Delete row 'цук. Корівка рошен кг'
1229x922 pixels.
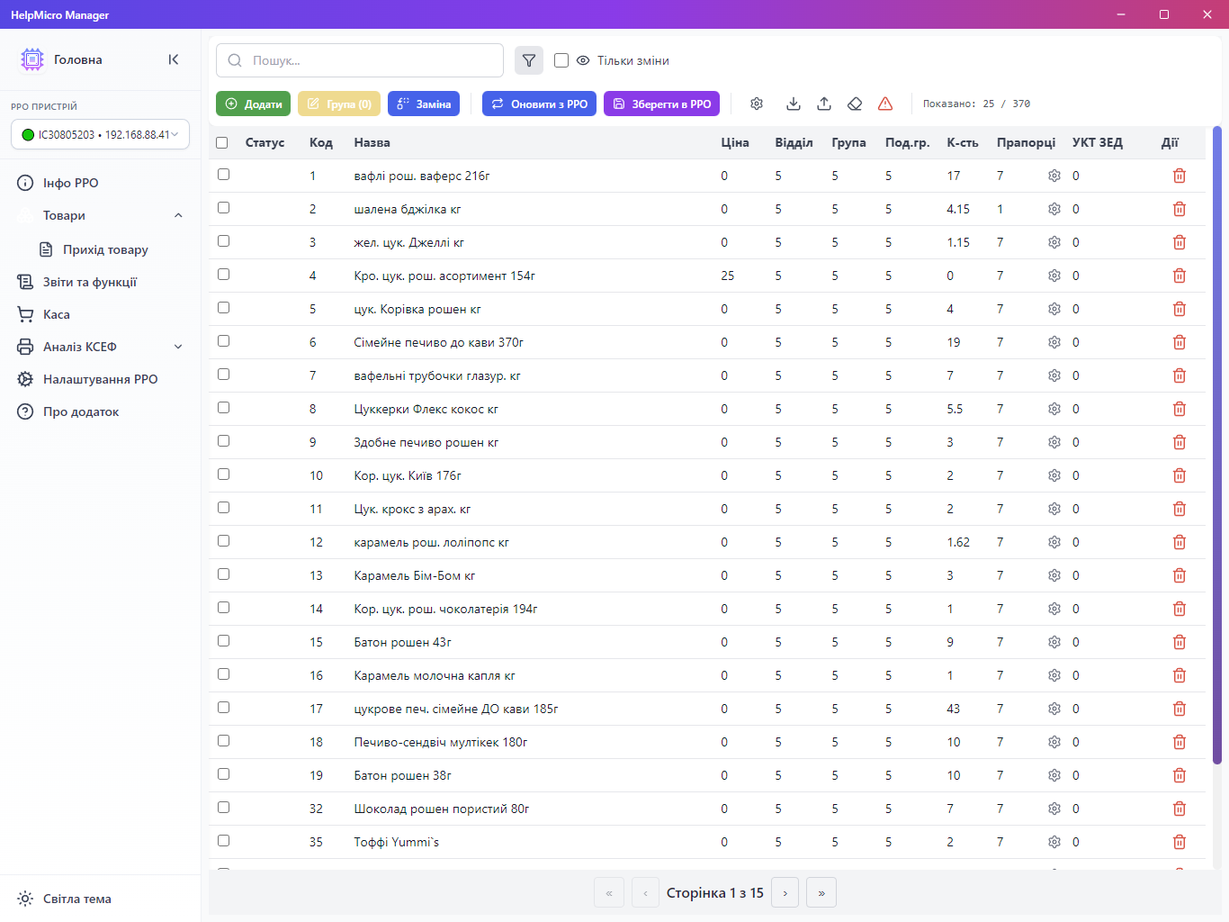pos(1180,309)
